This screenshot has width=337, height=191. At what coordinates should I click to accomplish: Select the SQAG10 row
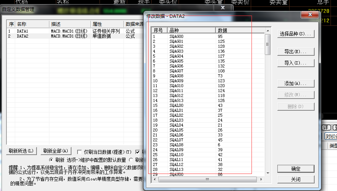(208, 86)
